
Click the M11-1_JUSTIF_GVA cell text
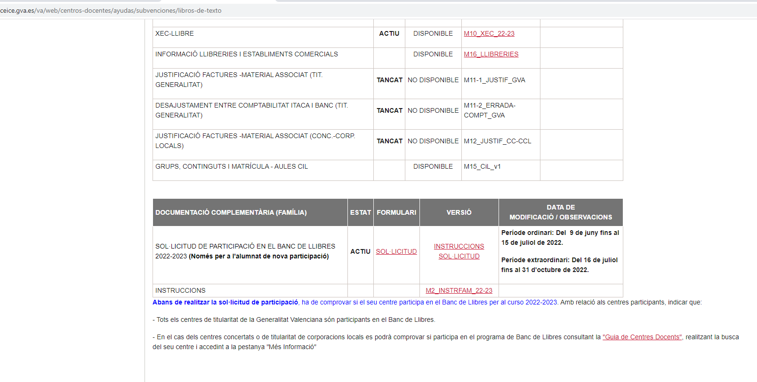coord(494,80)
